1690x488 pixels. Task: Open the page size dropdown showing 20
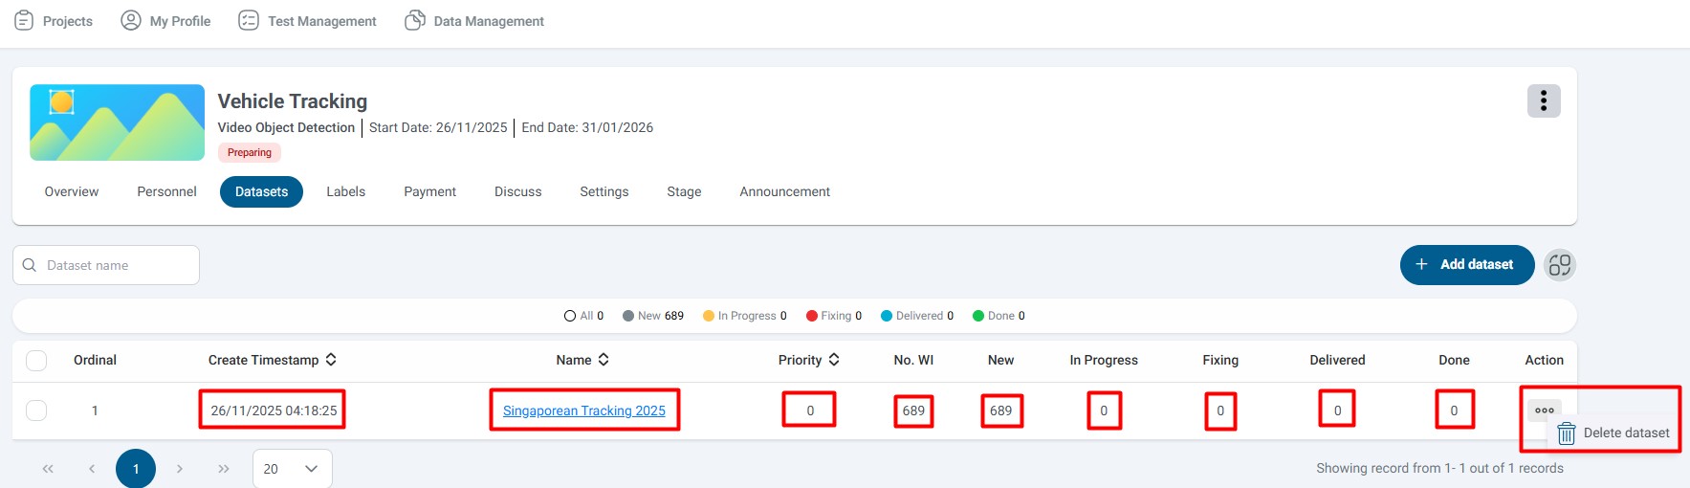point(292,469)
